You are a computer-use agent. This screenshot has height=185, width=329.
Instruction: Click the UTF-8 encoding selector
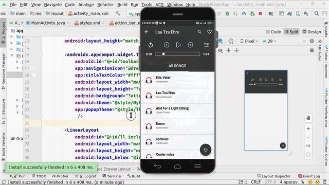[270, 182]
